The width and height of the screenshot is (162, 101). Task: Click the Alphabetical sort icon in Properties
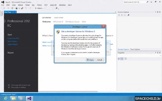click(122, 59)
